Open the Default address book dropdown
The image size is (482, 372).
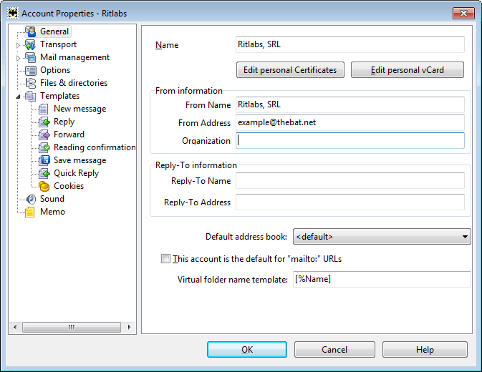382,237
